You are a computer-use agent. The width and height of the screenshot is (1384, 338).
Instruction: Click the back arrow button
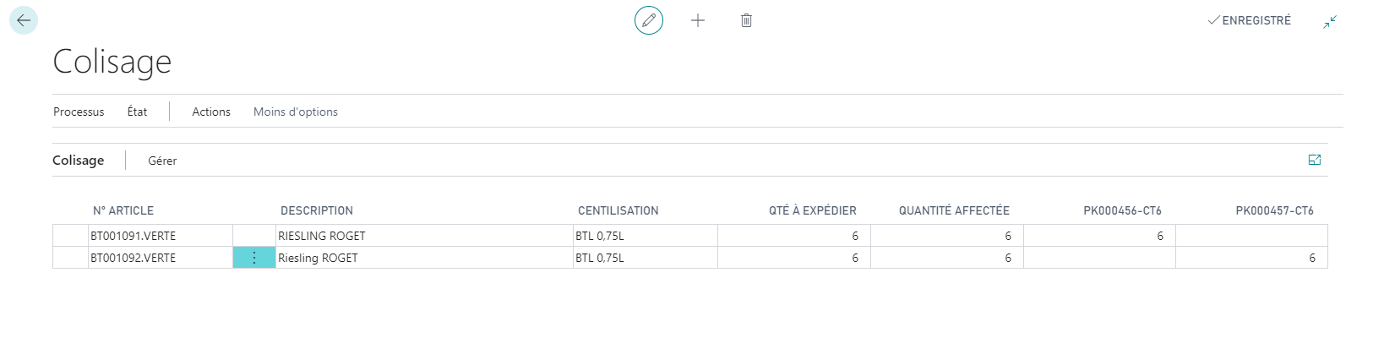[x=24, y=20]
